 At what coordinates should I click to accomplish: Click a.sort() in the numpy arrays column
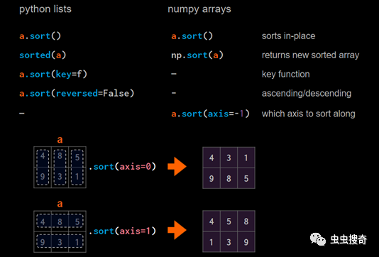pos(192,36)
